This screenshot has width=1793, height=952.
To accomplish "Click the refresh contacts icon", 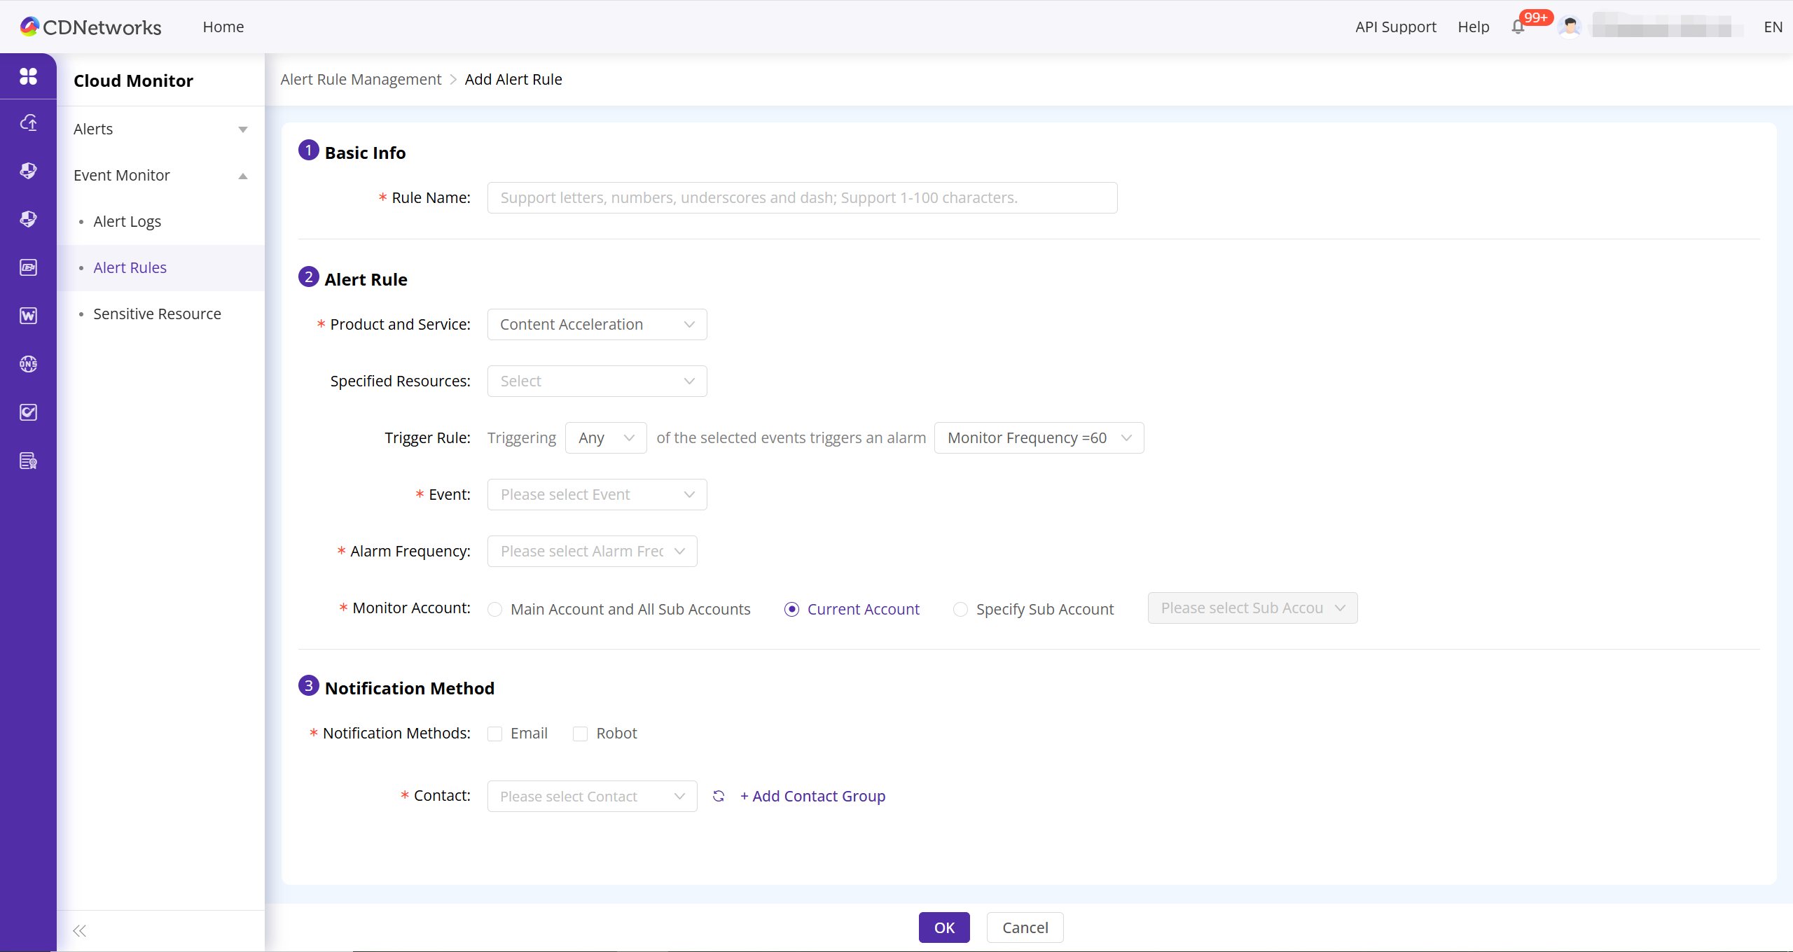I will point(718,796).
